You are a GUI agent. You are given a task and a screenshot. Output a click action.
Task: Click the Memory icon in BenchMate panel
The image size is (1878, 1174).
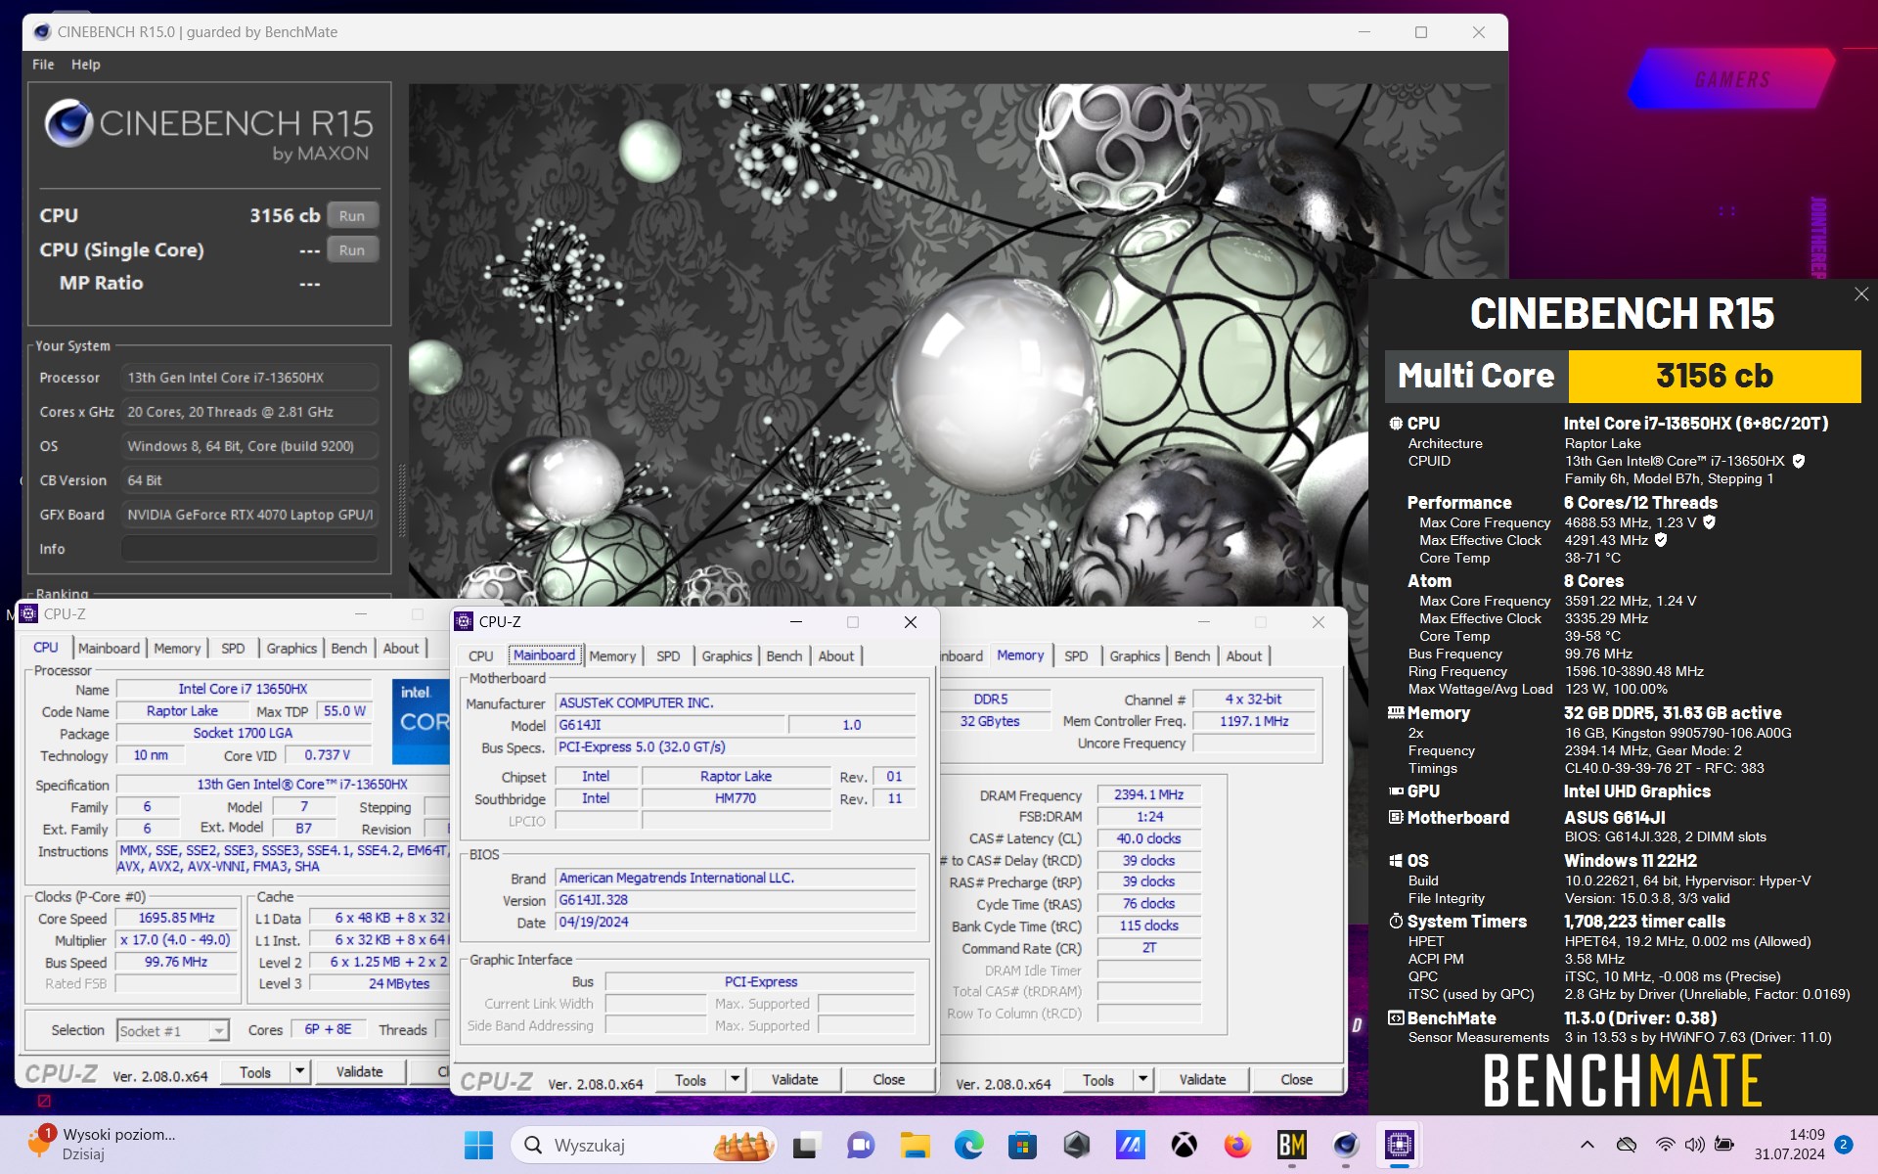[x=1396, y=713]
